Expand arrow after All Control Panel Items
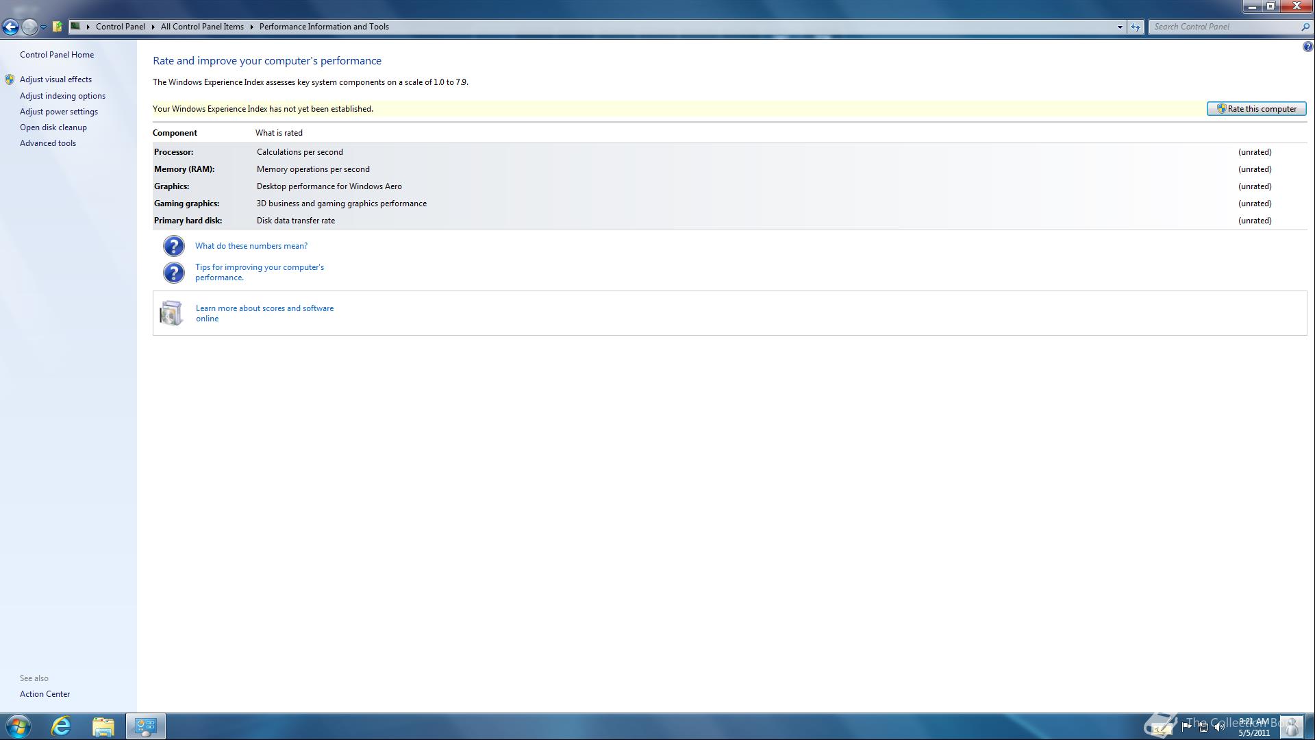The image size is (1315, 740). (251, 27)
